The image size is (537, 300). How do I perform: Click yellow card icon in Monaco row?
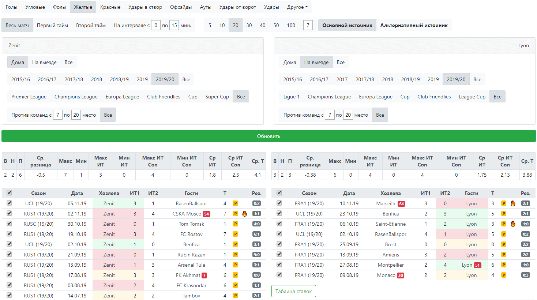pyautogui.click(x=504, y=275)
